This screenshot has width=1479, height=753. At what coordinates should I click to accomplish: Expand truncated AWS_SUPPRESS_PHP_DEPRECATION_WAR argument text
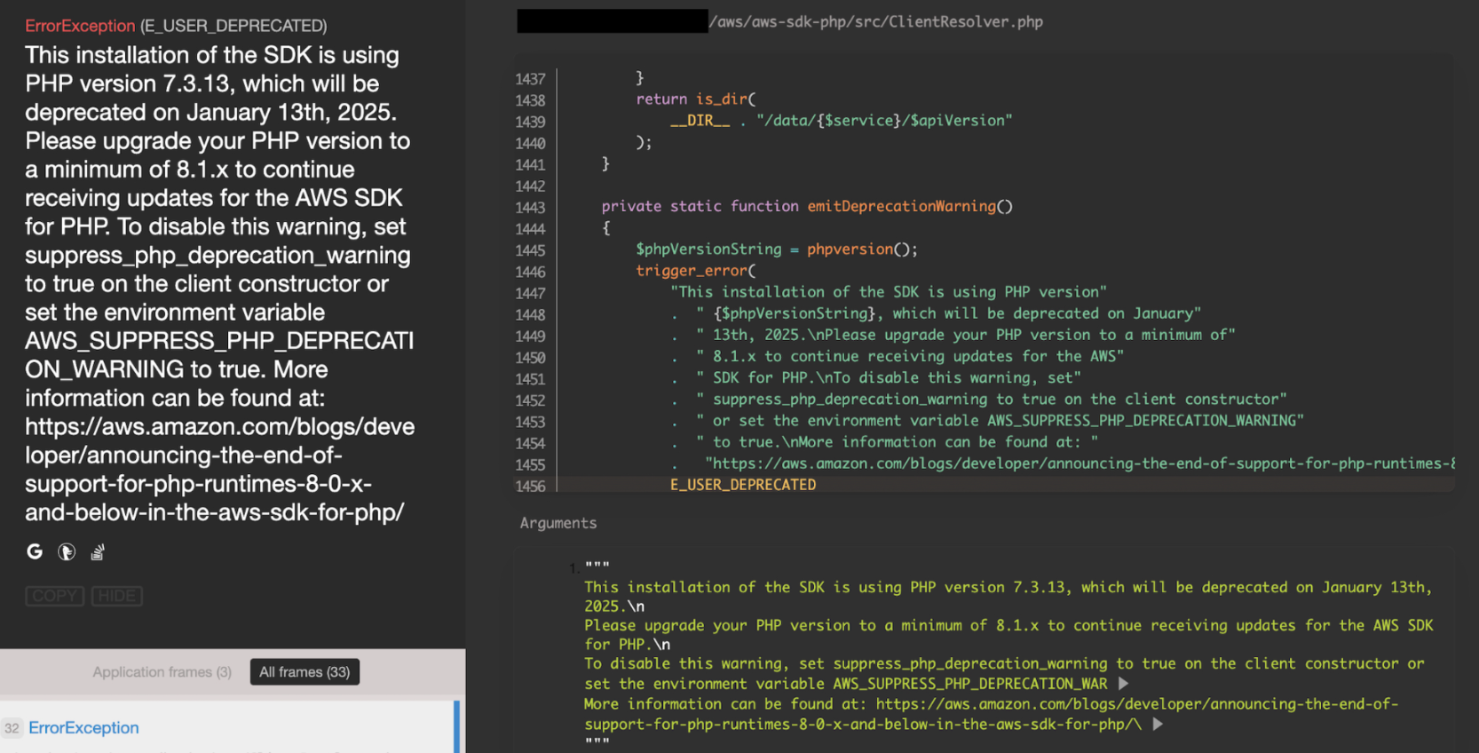click(x=1123, y=684)
